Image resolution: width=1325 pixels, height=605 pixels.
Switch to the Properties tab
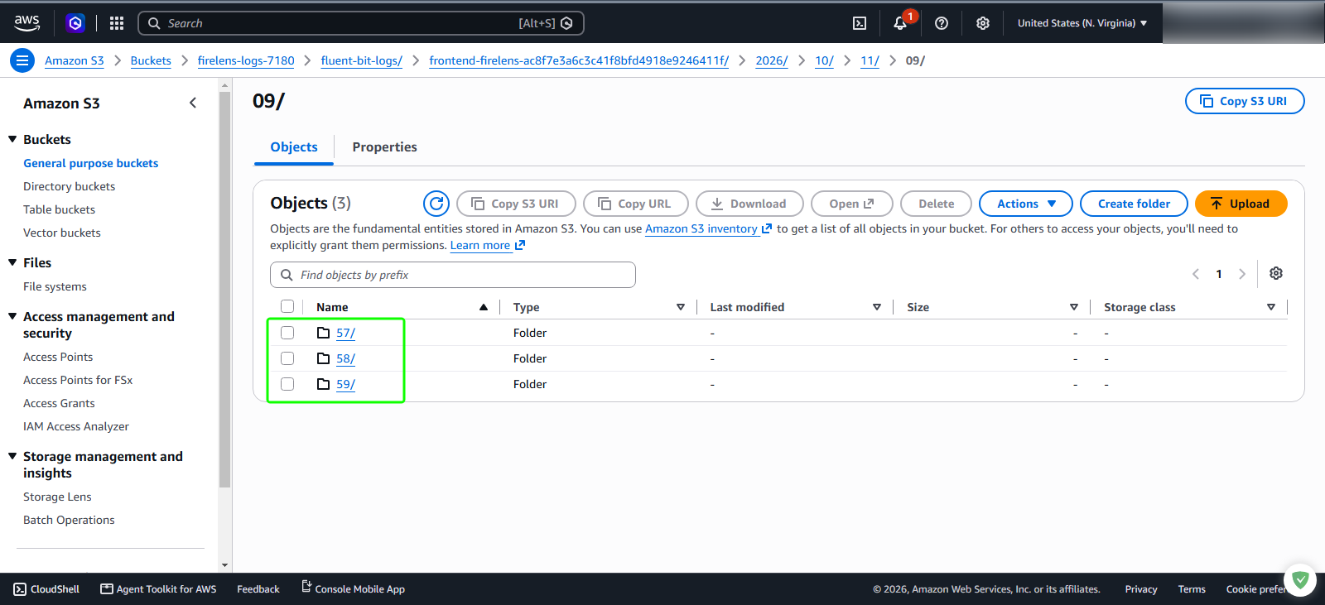point(384,146)
